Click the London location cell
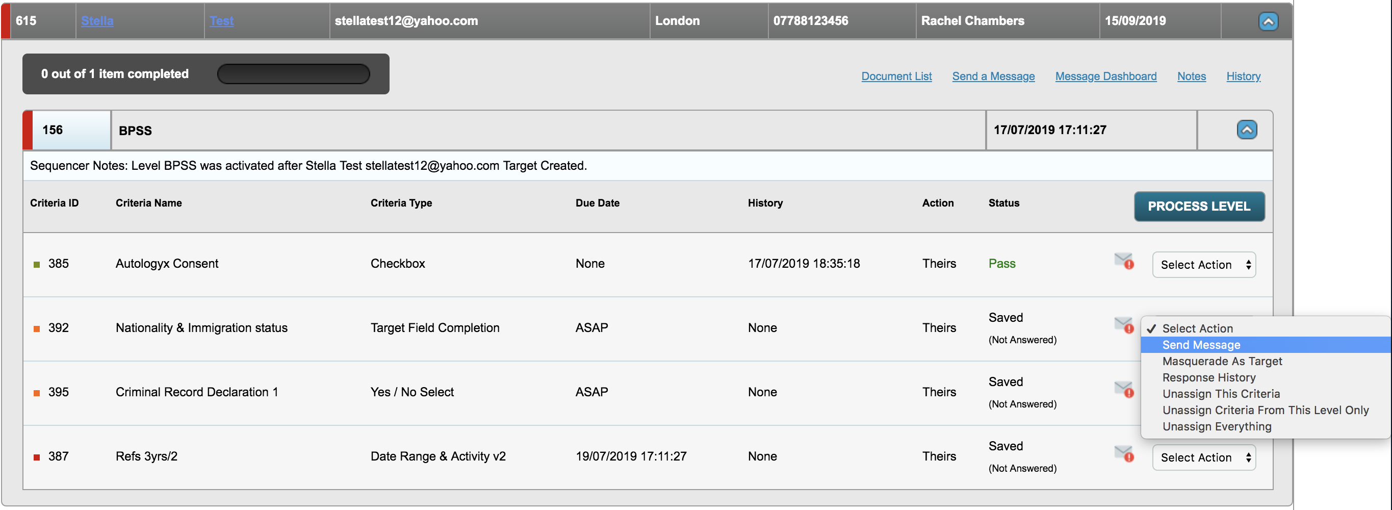This screenshot has width=1392, height=510. click(x=708, y=20)
